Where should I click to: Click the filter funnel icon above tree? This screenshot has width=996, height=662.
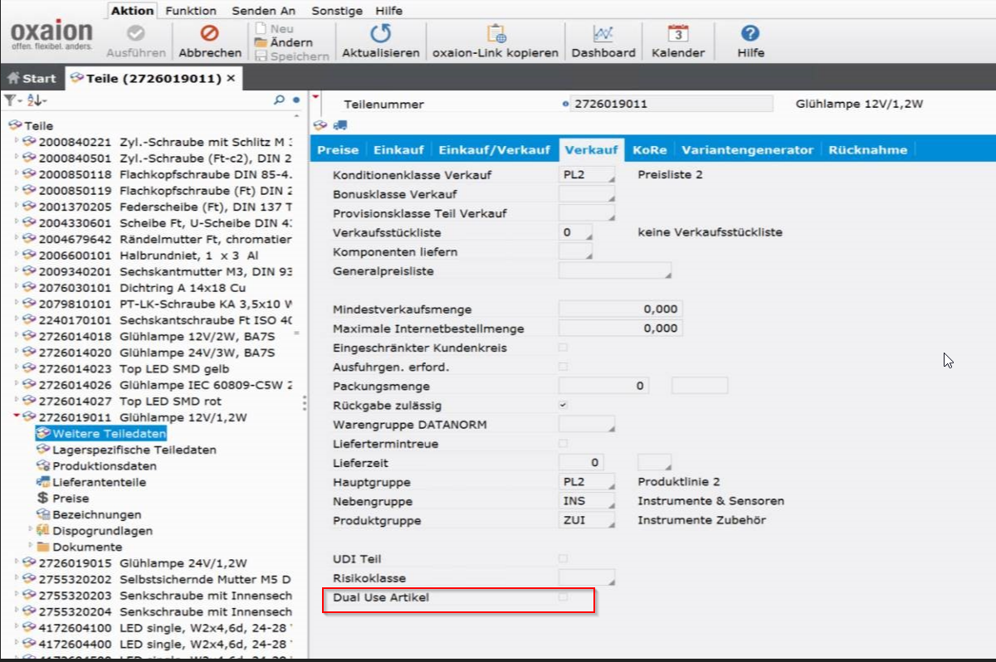pyautogui.click(x=10, y=100)
